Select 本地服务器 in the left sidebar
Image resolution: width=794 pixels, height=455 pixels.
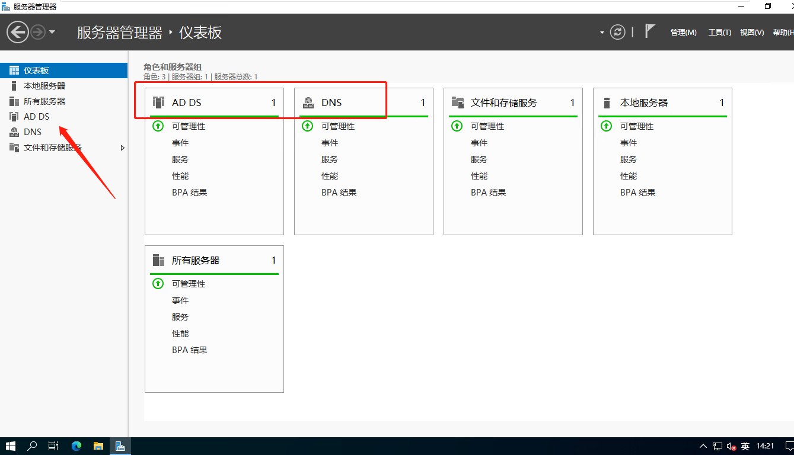point(44,86)
